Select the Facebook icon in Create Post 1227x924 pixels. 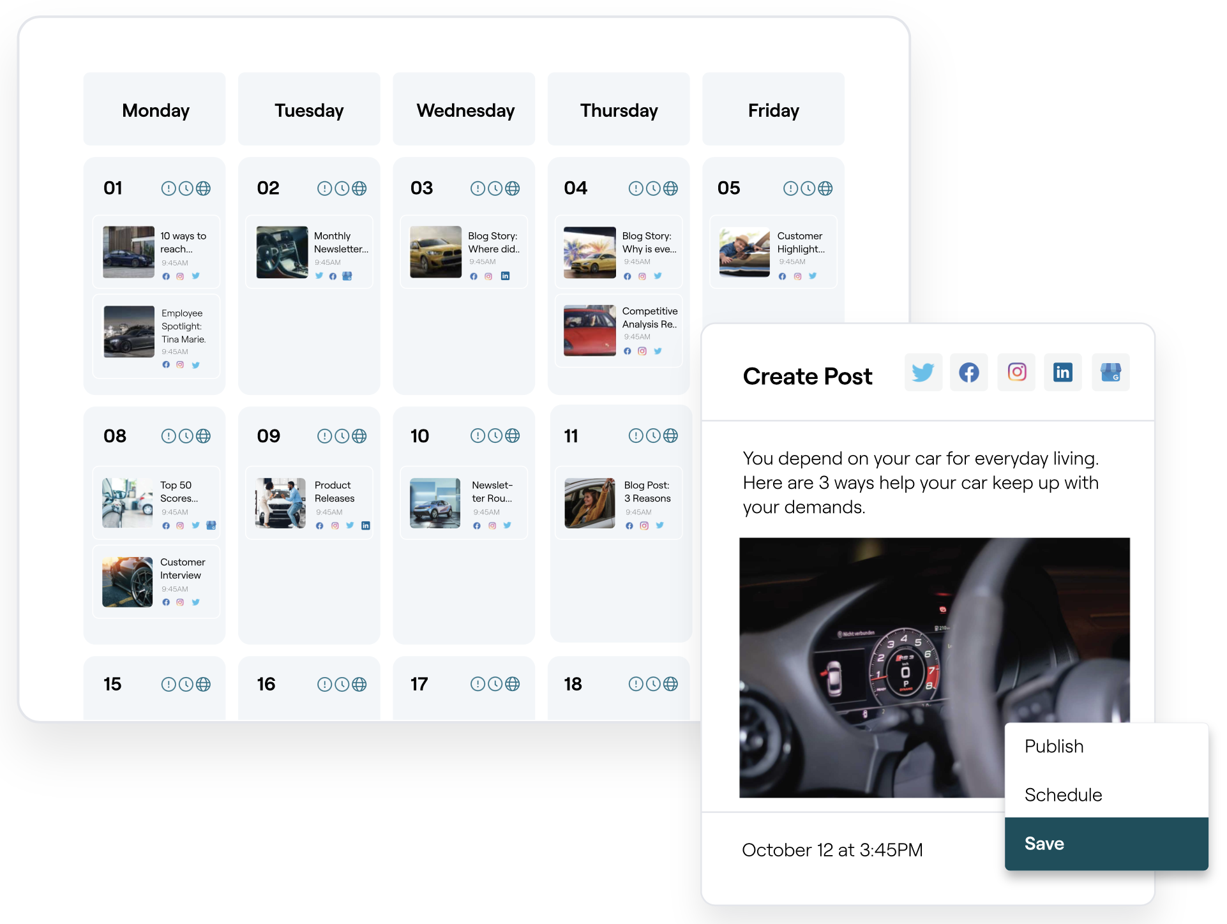pos(969,372)
